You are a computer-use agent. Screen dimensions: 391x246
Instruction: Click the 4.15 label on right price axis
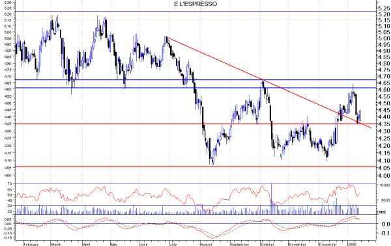pyautogui.click(x=384, y=153)
